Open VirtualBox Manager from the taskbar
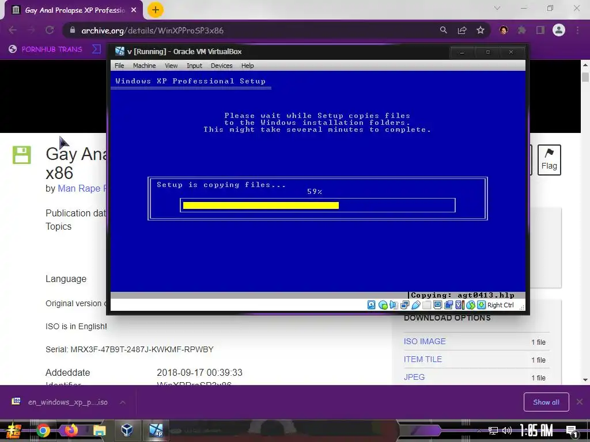Screen dimensions: 590x442 point(127,429)
